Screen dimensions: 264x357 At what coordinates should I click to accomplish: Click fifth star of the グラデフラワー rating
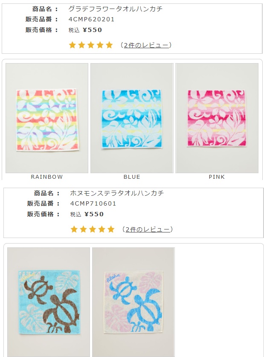tap(109, 45)
